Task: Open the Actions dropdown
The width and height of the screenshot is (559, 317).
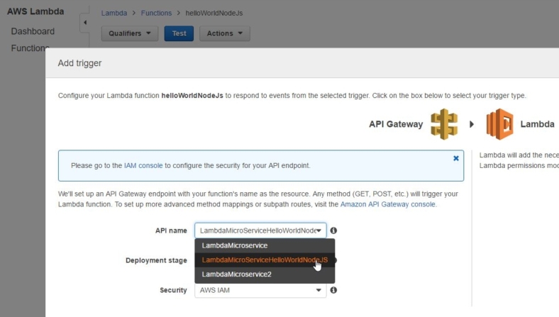Action: pos(225,33)
